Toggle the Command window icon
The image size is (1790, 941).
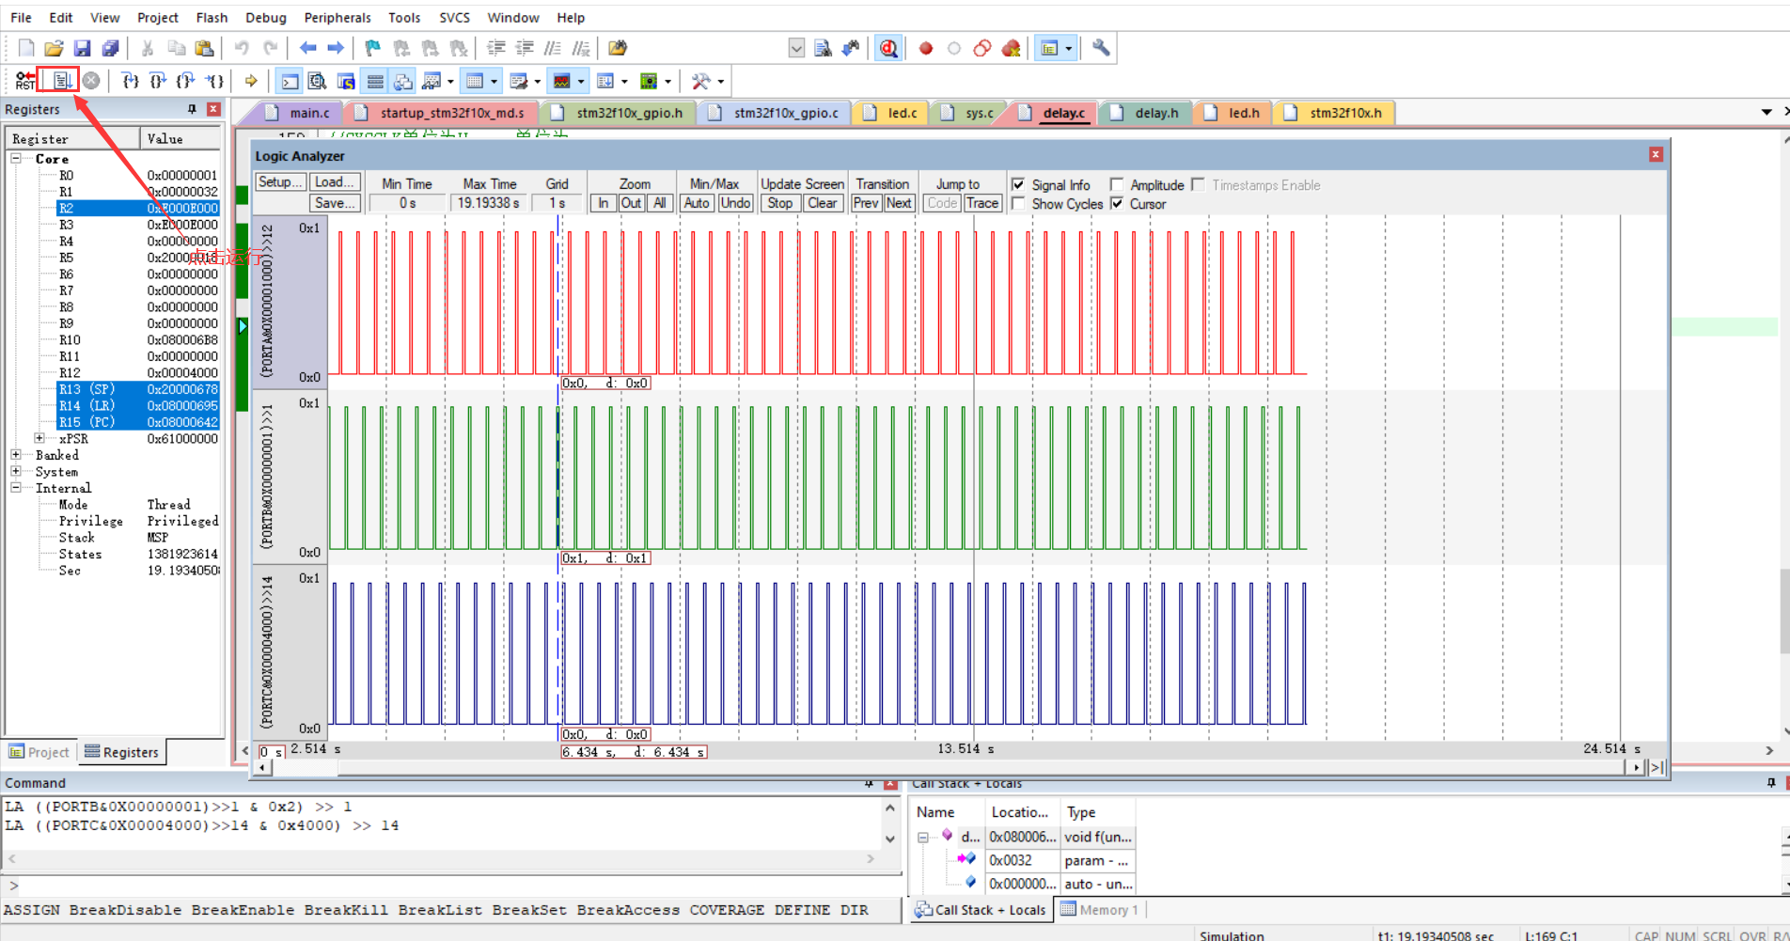pyautogui.click(x=290, y=82)
